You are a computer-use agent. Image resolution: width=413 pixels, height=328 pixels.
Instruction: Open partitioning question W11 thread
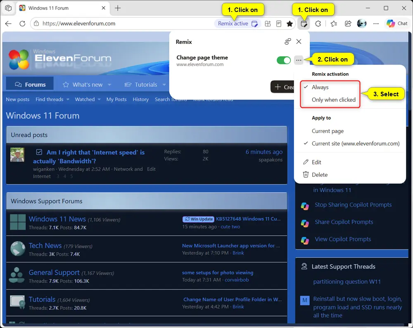point(347,282)
